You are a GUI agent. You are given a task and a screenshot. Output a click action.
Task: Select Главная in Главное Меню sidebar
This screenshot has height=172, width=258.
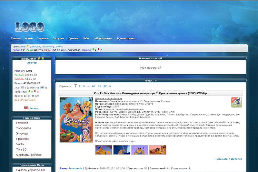[x=22, y=123]
